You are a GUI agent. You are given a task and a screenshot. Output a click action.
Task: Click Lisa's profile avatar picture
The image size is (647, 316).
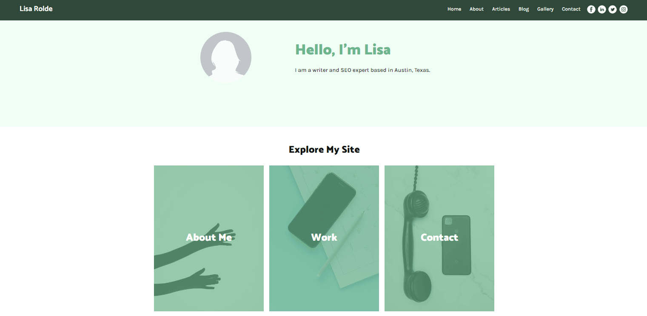tap(226, 57)
